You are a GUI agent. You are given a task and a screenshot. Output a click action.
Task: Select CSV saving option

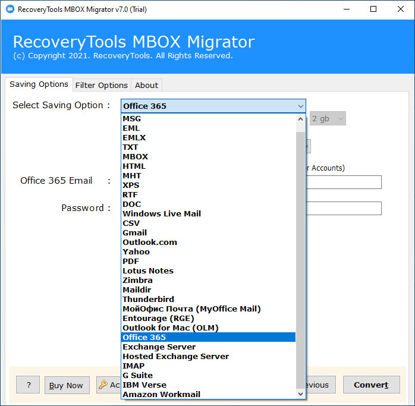(x=208, y=223)
